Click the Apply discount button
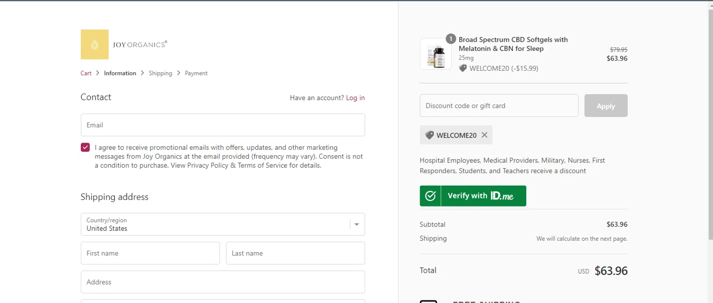The width and height of the screenshot is (713, 303). 606,105
